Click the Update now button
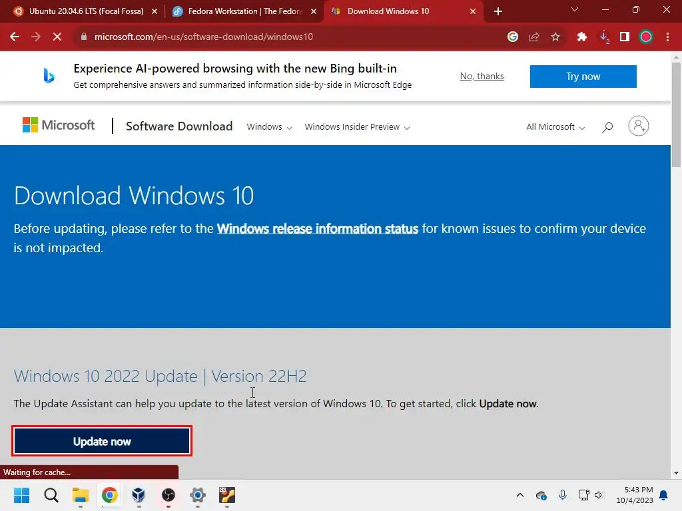 [102, 442]
